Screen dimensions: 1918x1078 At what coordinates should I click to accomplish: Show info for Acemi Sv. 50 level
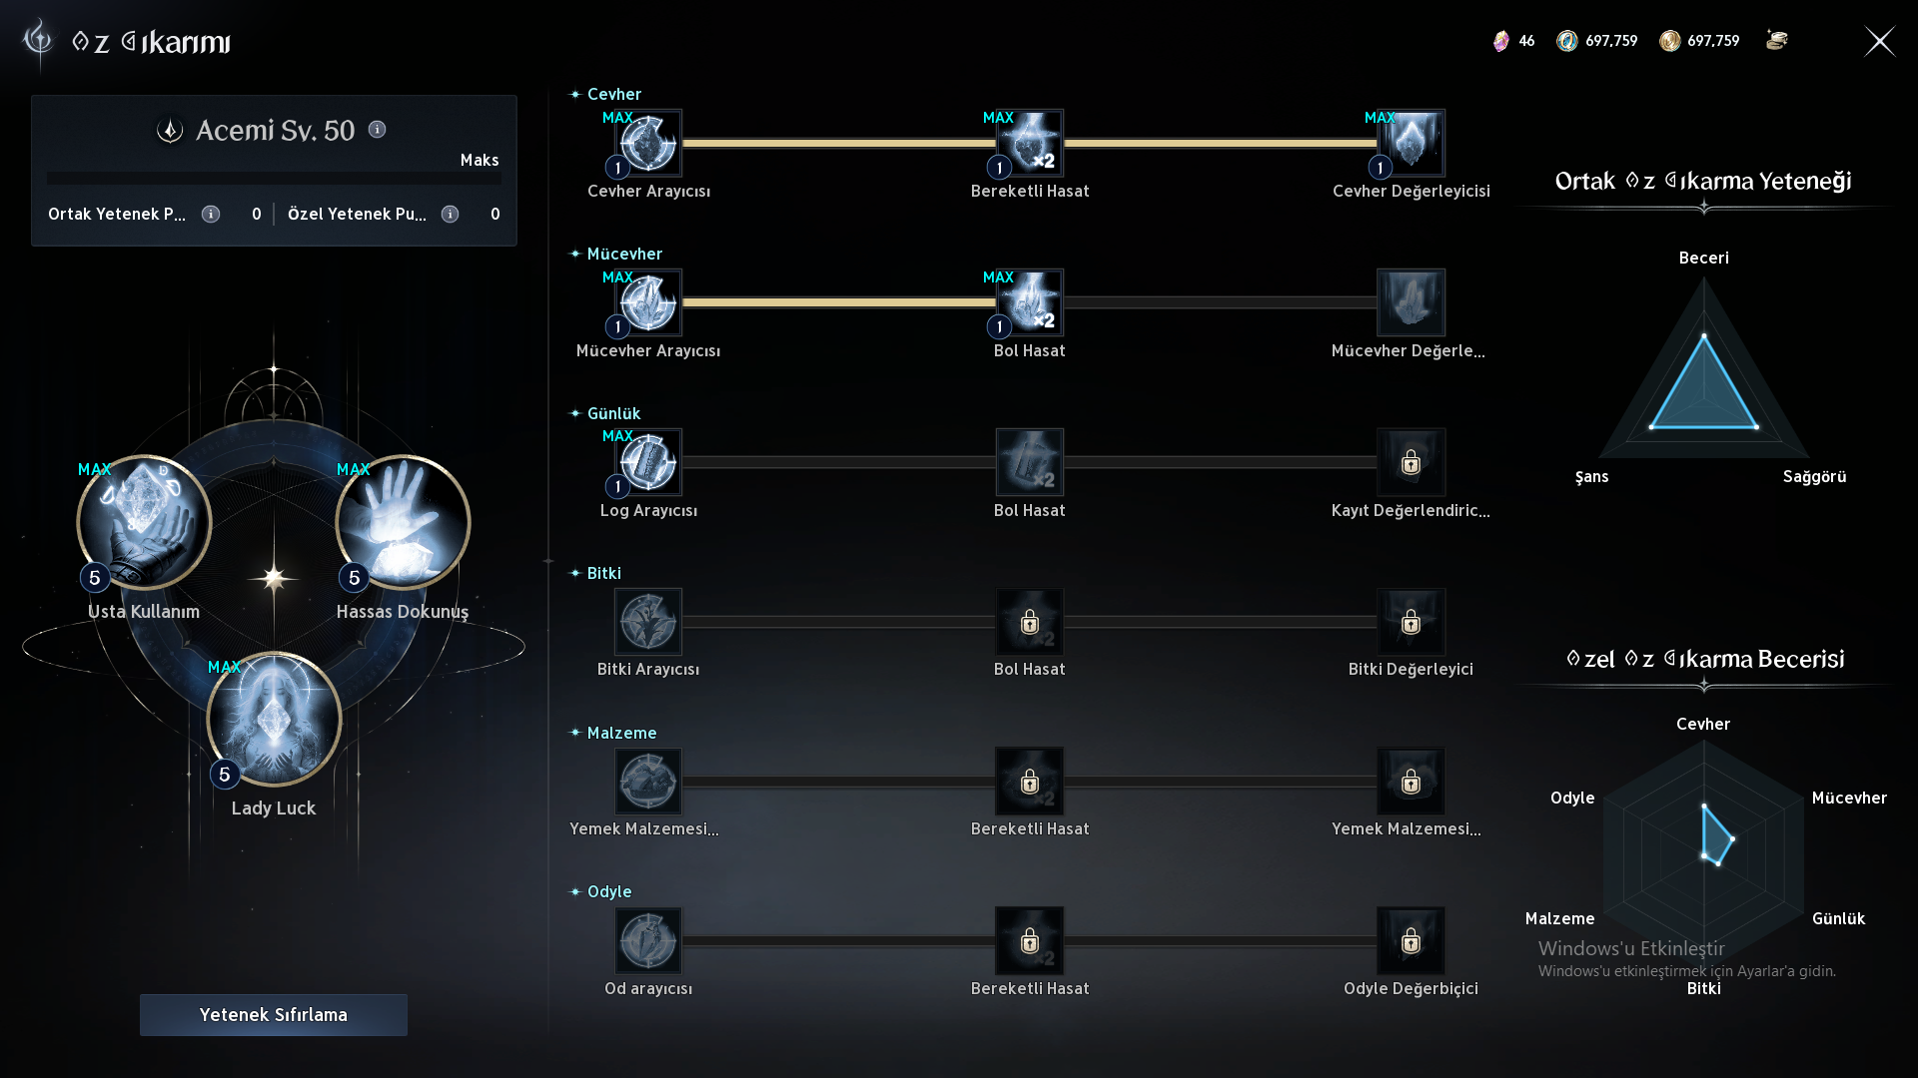click(377, 130)
